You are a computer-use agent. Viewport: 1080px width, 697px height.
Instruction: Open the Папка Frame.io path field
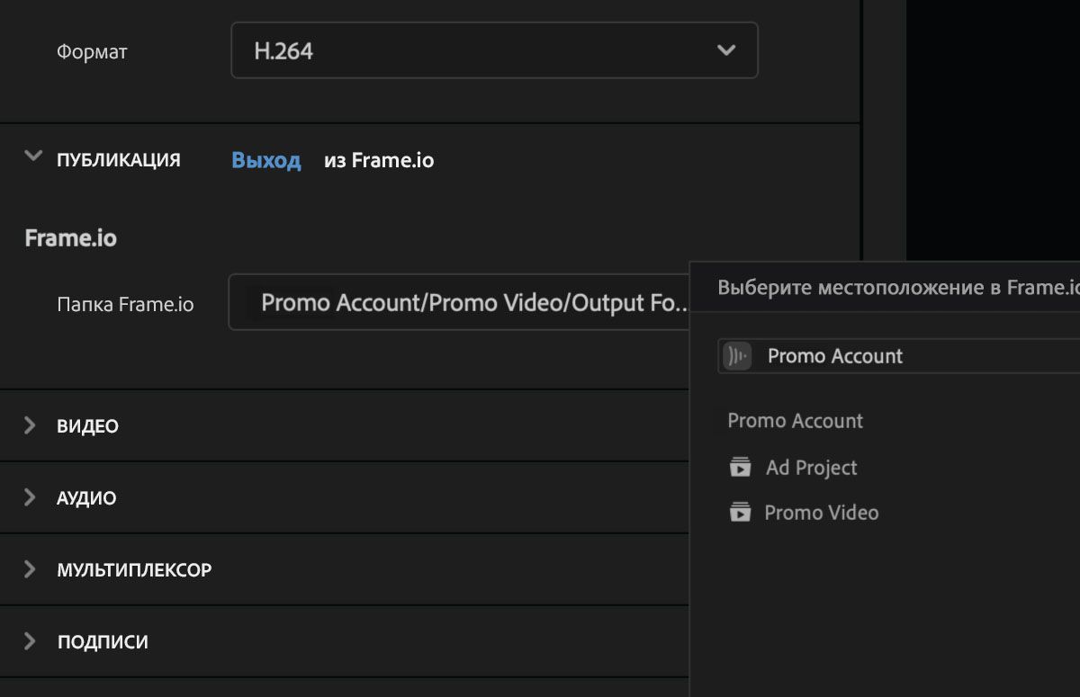pyautogui.click(x=459, y=302)
